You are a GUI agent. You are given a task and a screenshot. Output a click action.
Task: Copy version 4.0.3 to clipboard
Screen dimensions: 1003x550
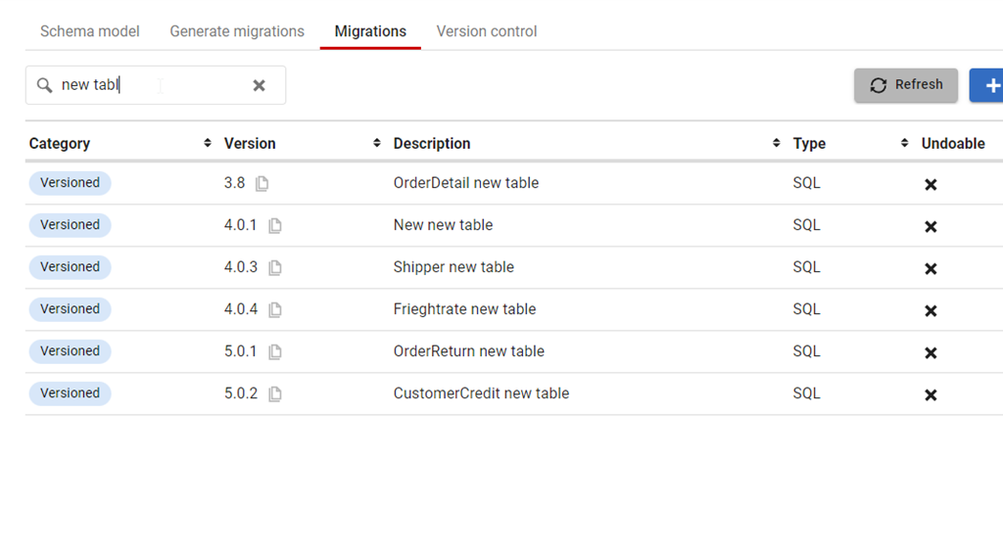[275, 268]
